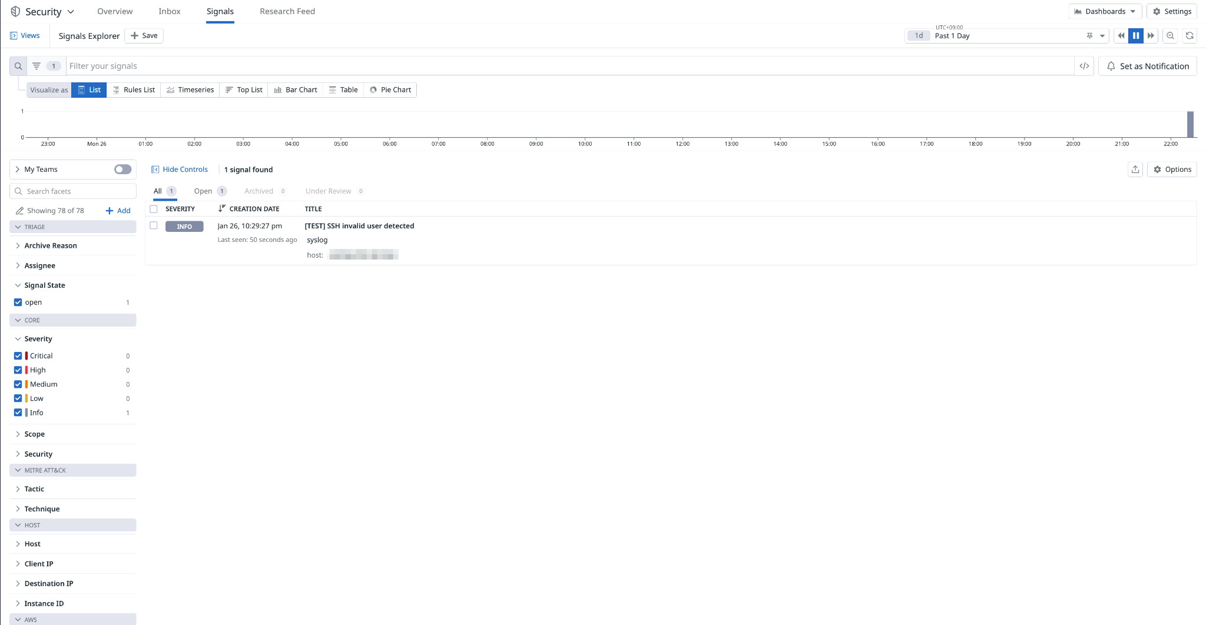The height and width of the screenshot is (625, 1206).
Task: Expand the Technique facet
Action: point(42,509)
